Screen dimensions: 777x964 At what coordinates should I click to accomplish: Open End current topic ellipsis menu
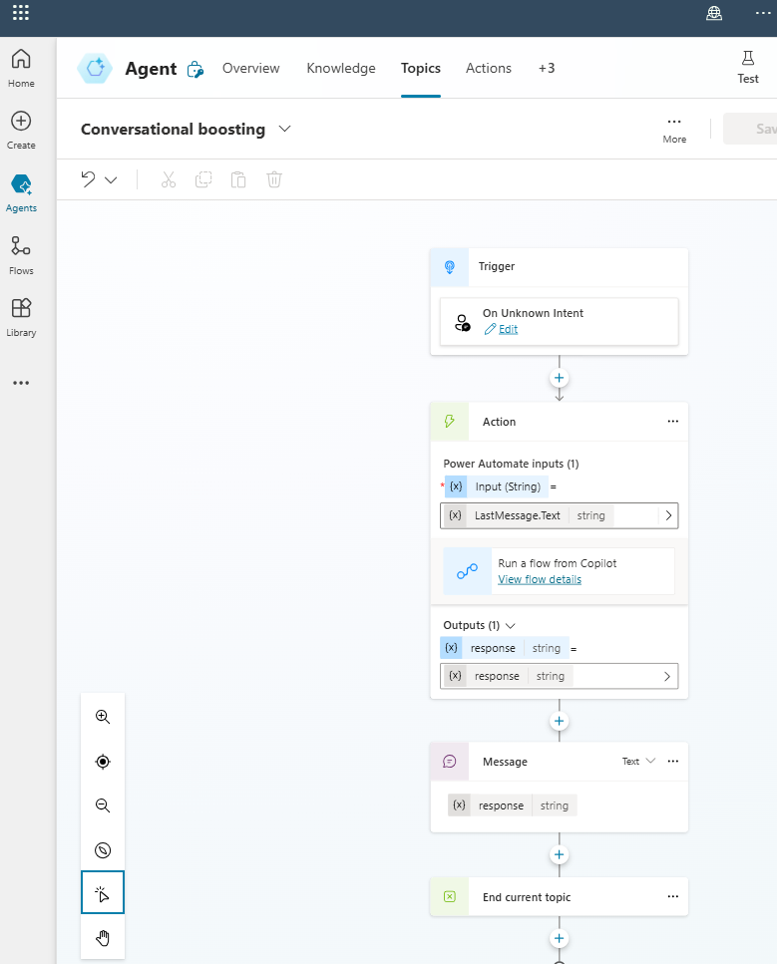pyautogui.click(x=673, y=896)
